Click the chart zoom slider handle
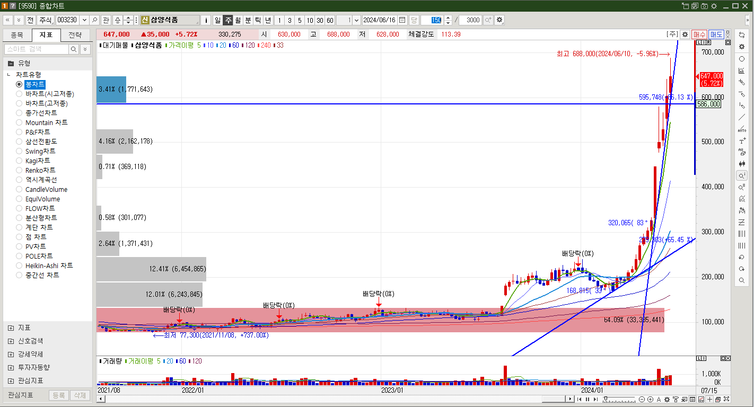Image resolution: width=754 pixels, height=407 pixels. pyautogui.click(x=606, y=399)
